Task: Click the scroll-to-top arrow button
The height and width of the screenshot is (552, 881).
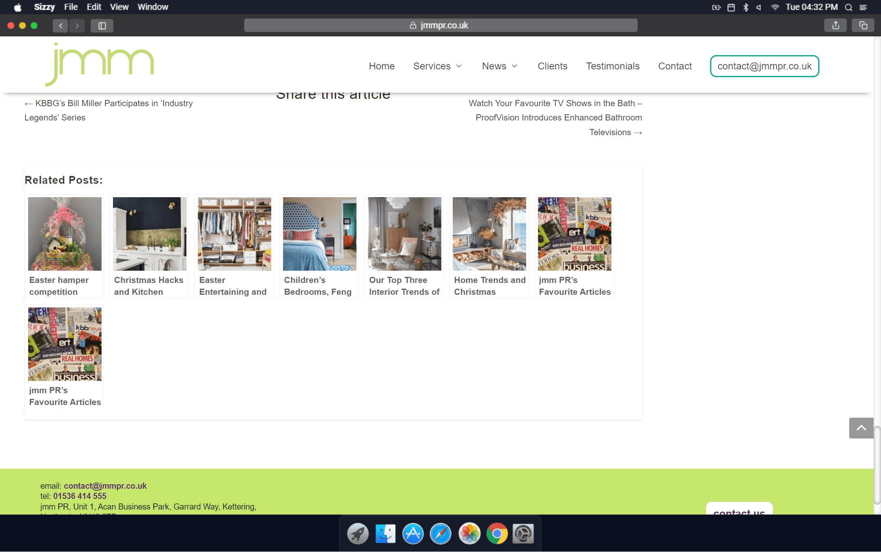Action: coord(861,428)
